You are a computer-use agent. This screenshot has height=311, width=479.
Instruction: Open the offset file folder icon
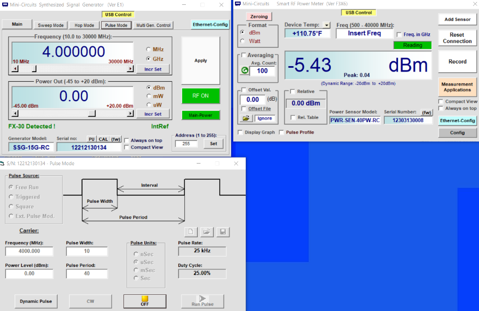coord(246,118)
